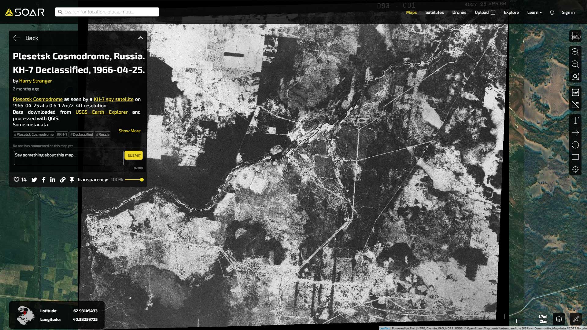Open the Satellites menu item
The image size is (587, 330).
(x=434, y=12)
